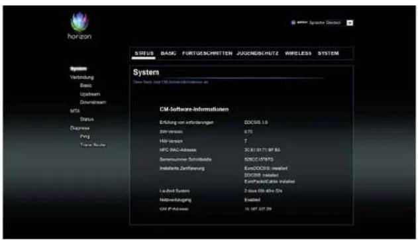The height and width of the screenshot is (240, 418).
Task: Click the DOCSIS 3.0 value
Action: [256, 123]
